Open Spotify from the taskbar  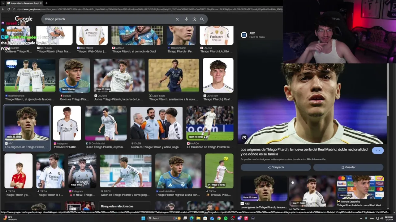pos(226,218)
